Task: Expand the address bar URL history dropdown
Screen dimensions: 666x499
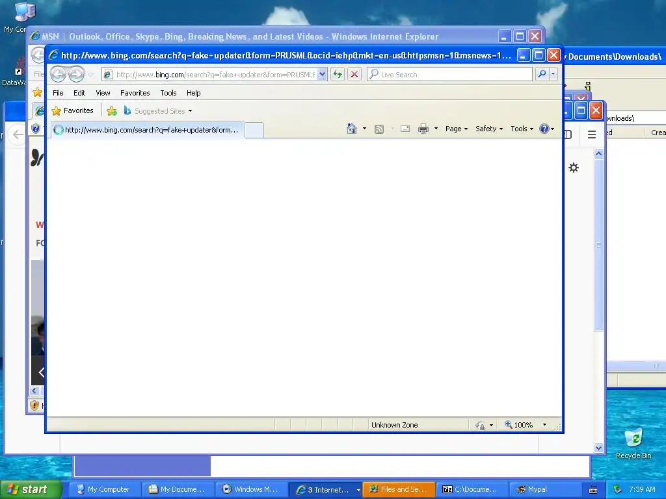Action: point(322,75)
